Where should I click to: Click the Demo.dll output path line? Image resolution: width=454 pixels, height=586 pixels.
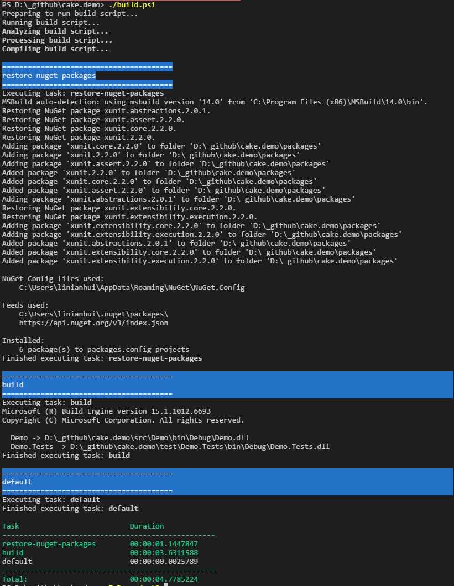pos(129,437)
